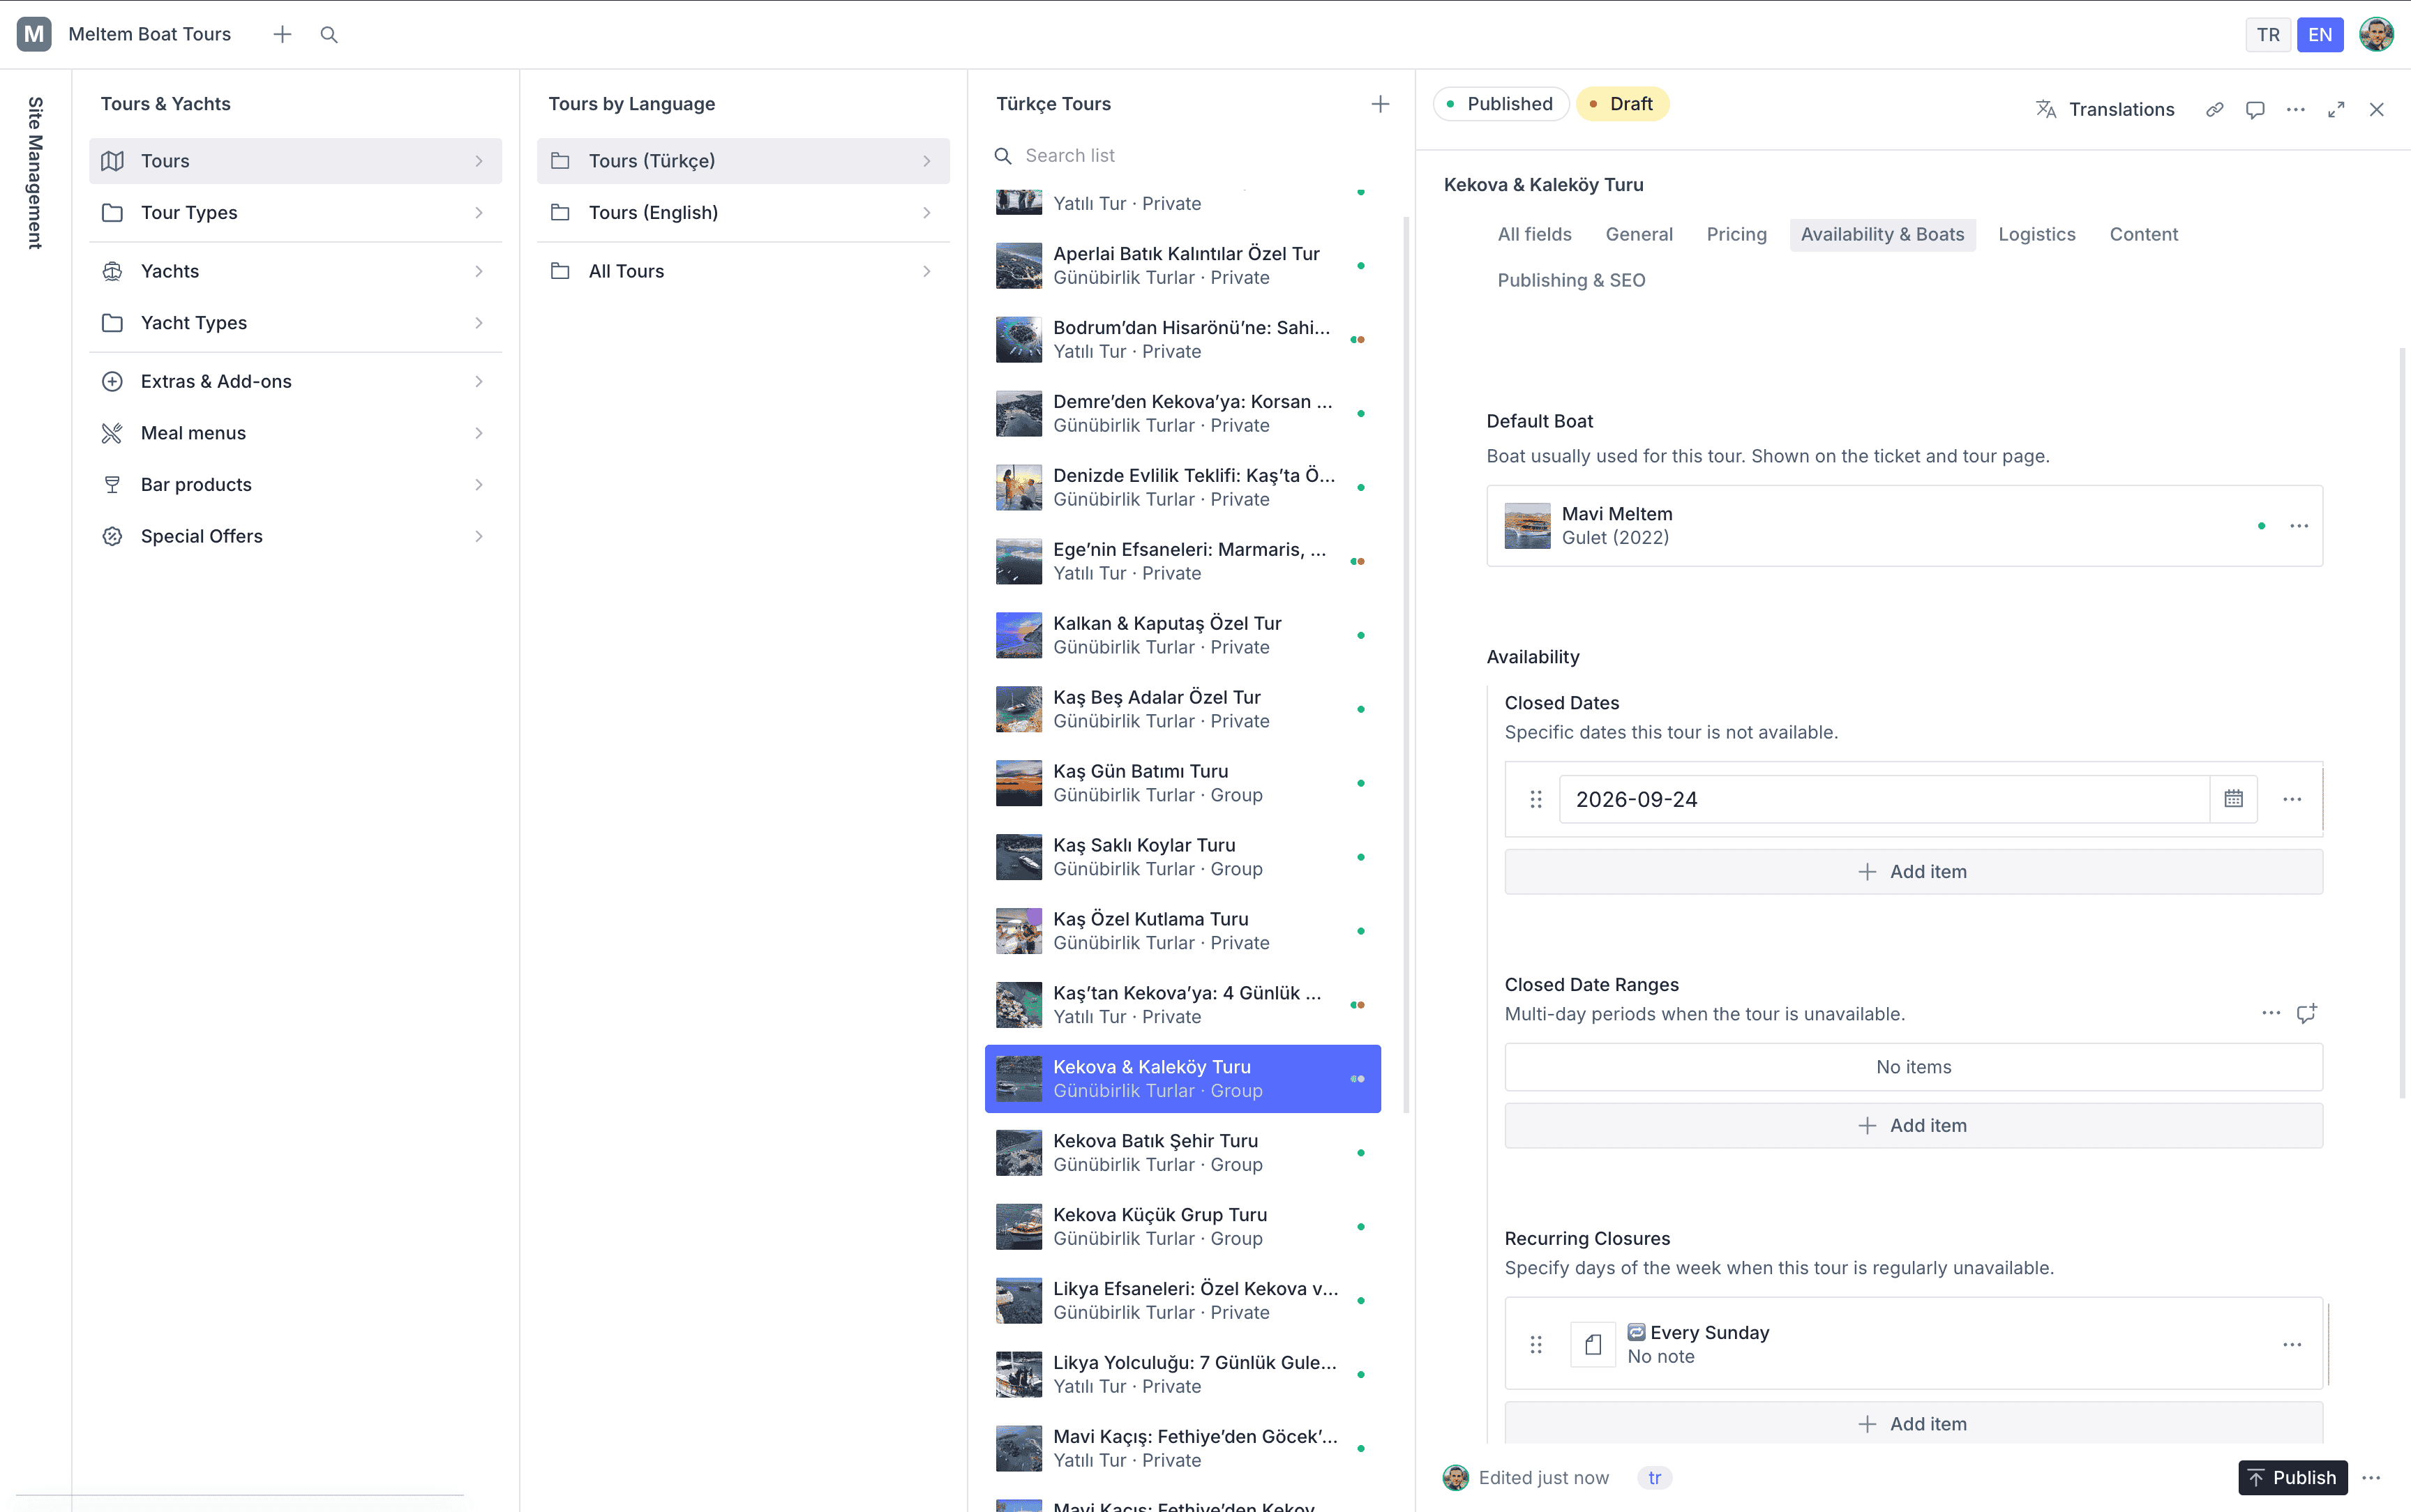The image size is (2411, 1512).
Task: Expand document to full screen
Action: pos(2336,110)
